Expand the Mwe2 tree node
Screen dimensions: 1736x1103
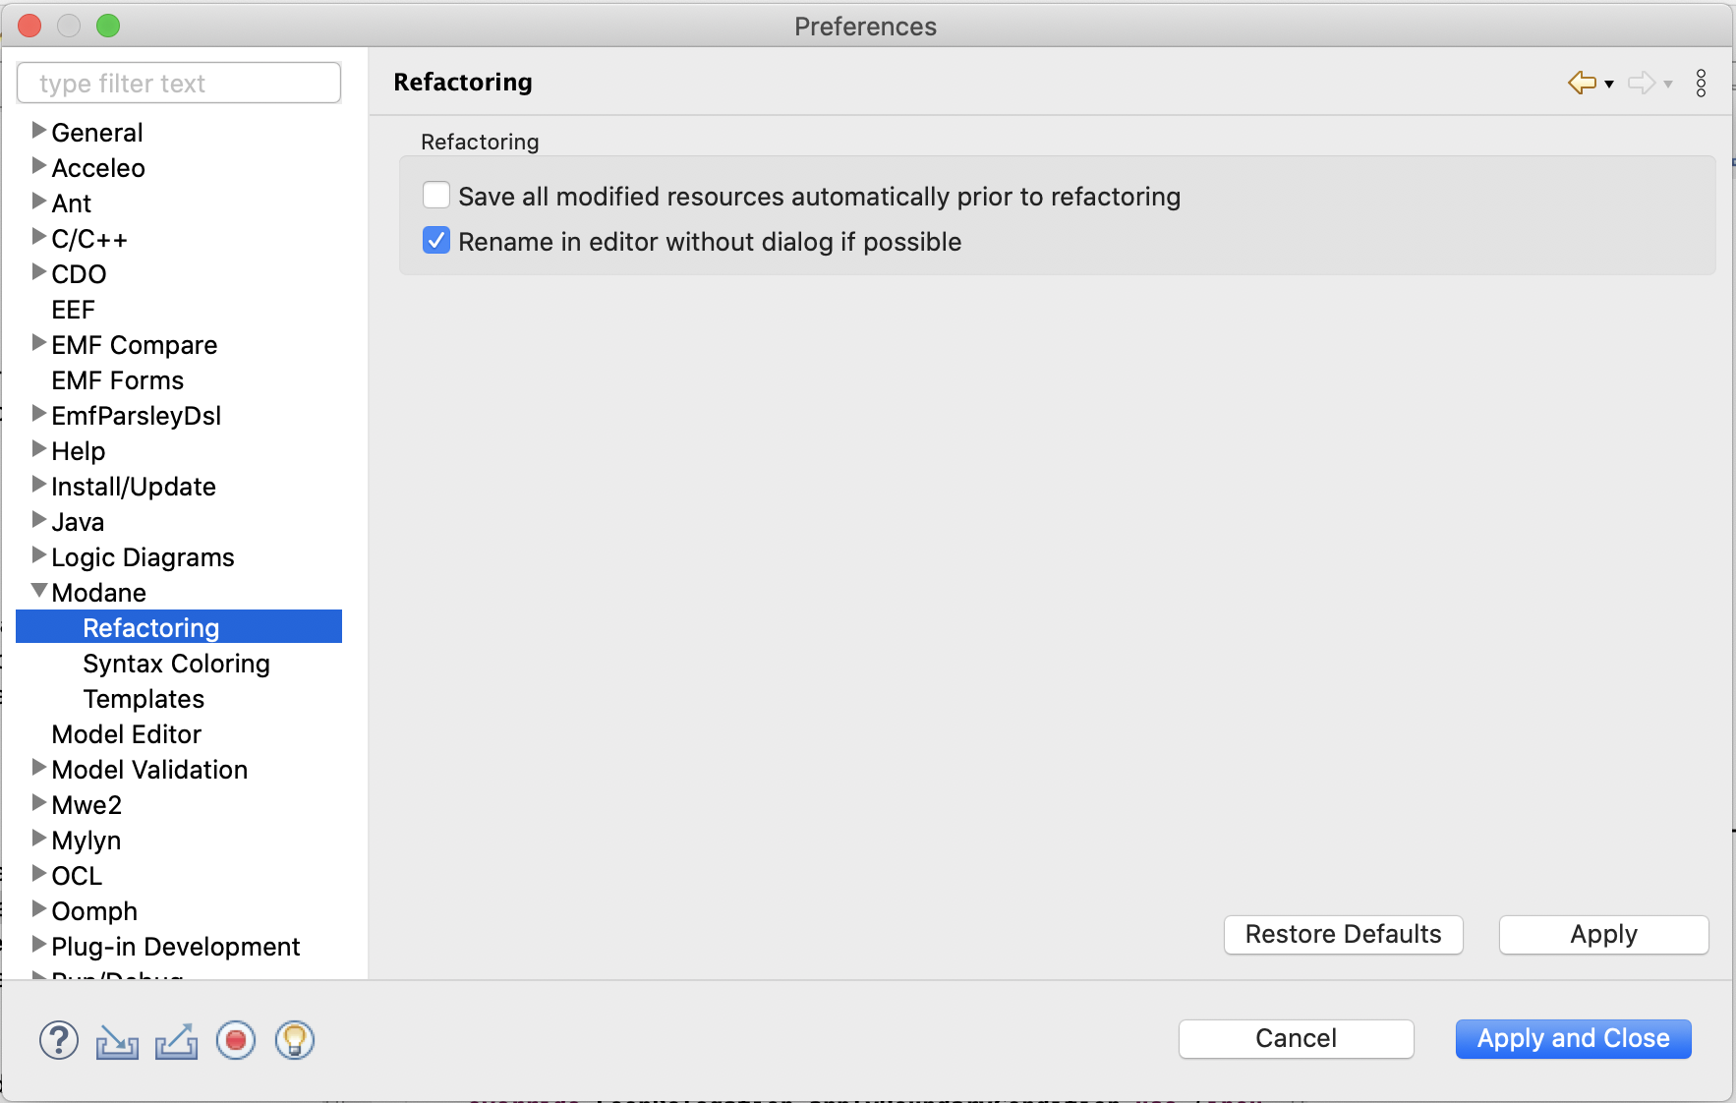tap(39, 802)
